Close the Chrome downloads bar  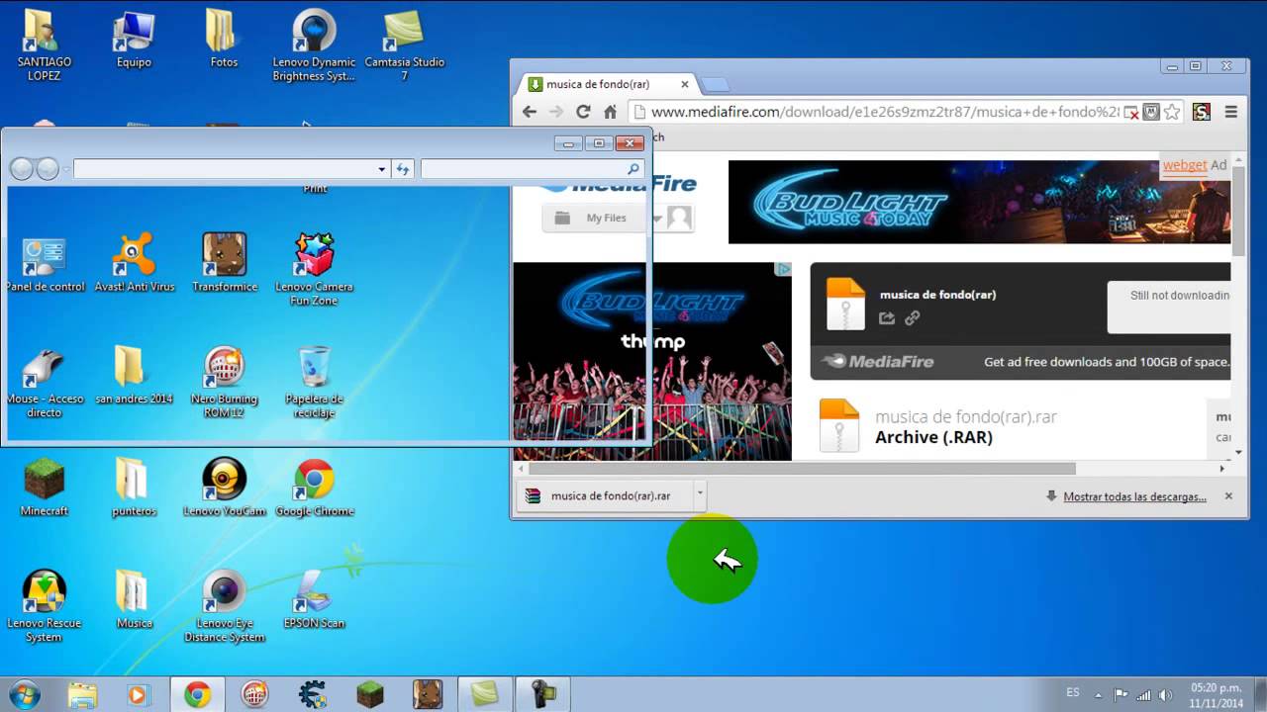[1228, 495]
